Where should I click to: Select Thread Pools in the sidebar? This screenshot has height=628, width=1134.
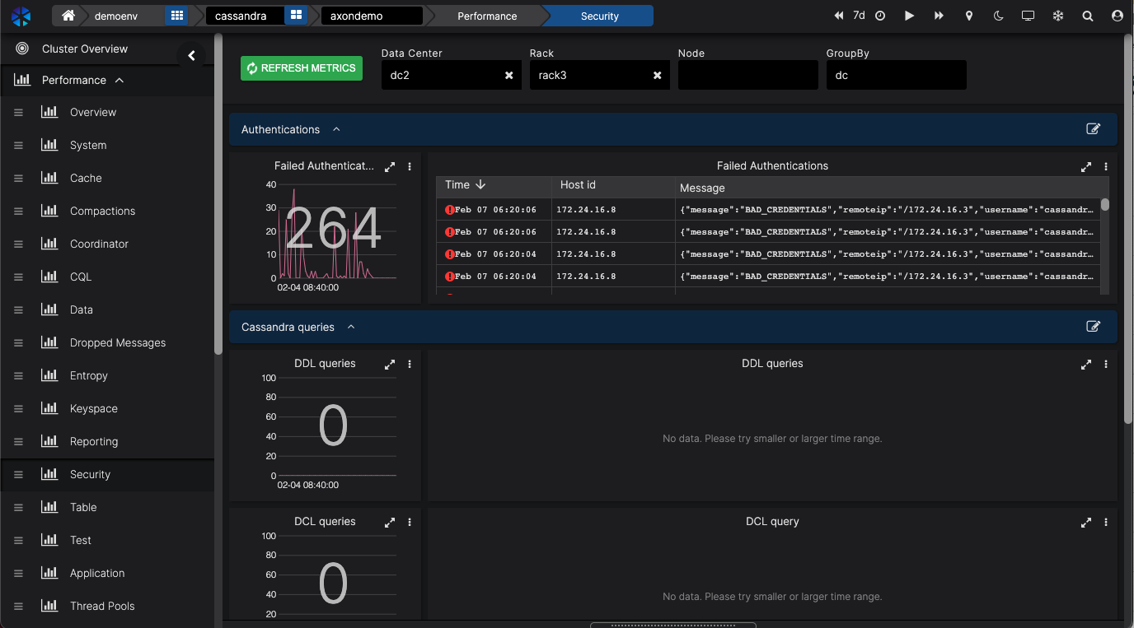pyautogui.click(x=102, y=606)
